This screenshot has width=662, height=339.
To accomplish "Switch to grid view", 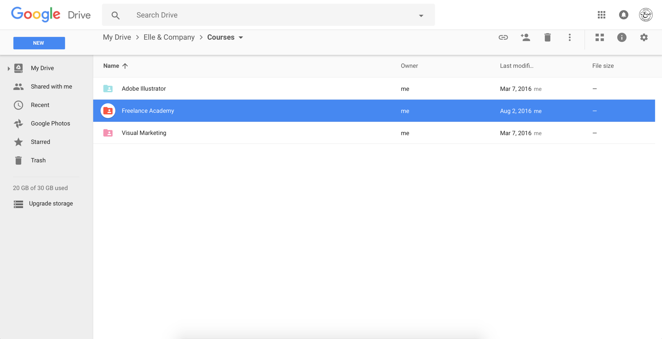I will click(x=600, y=37).
